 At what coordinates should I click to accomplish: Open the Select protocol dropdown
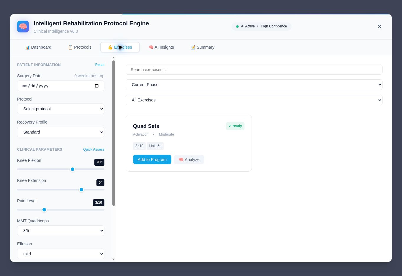click(61, 109)
